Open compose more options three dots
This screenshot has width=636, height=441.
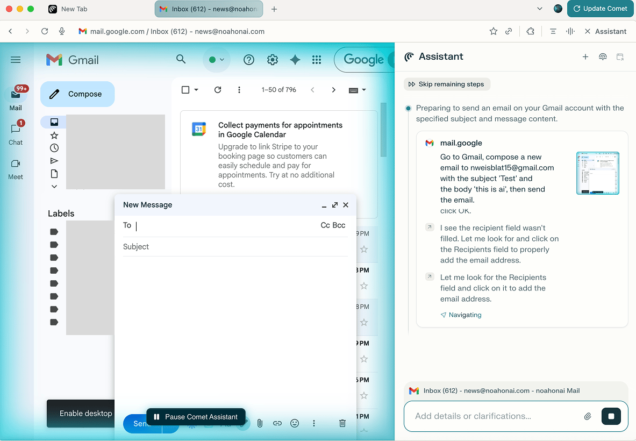(x=313, y=423)
